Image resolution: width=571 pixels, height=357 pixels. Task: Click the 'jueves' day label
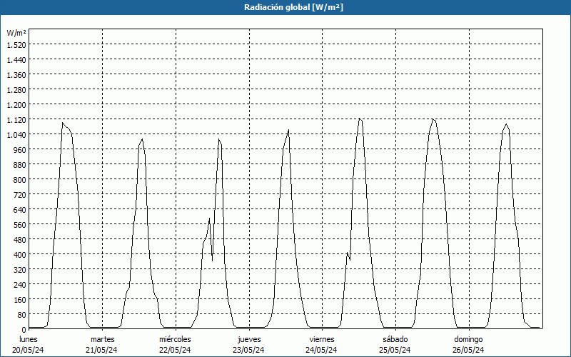(249, 339)
